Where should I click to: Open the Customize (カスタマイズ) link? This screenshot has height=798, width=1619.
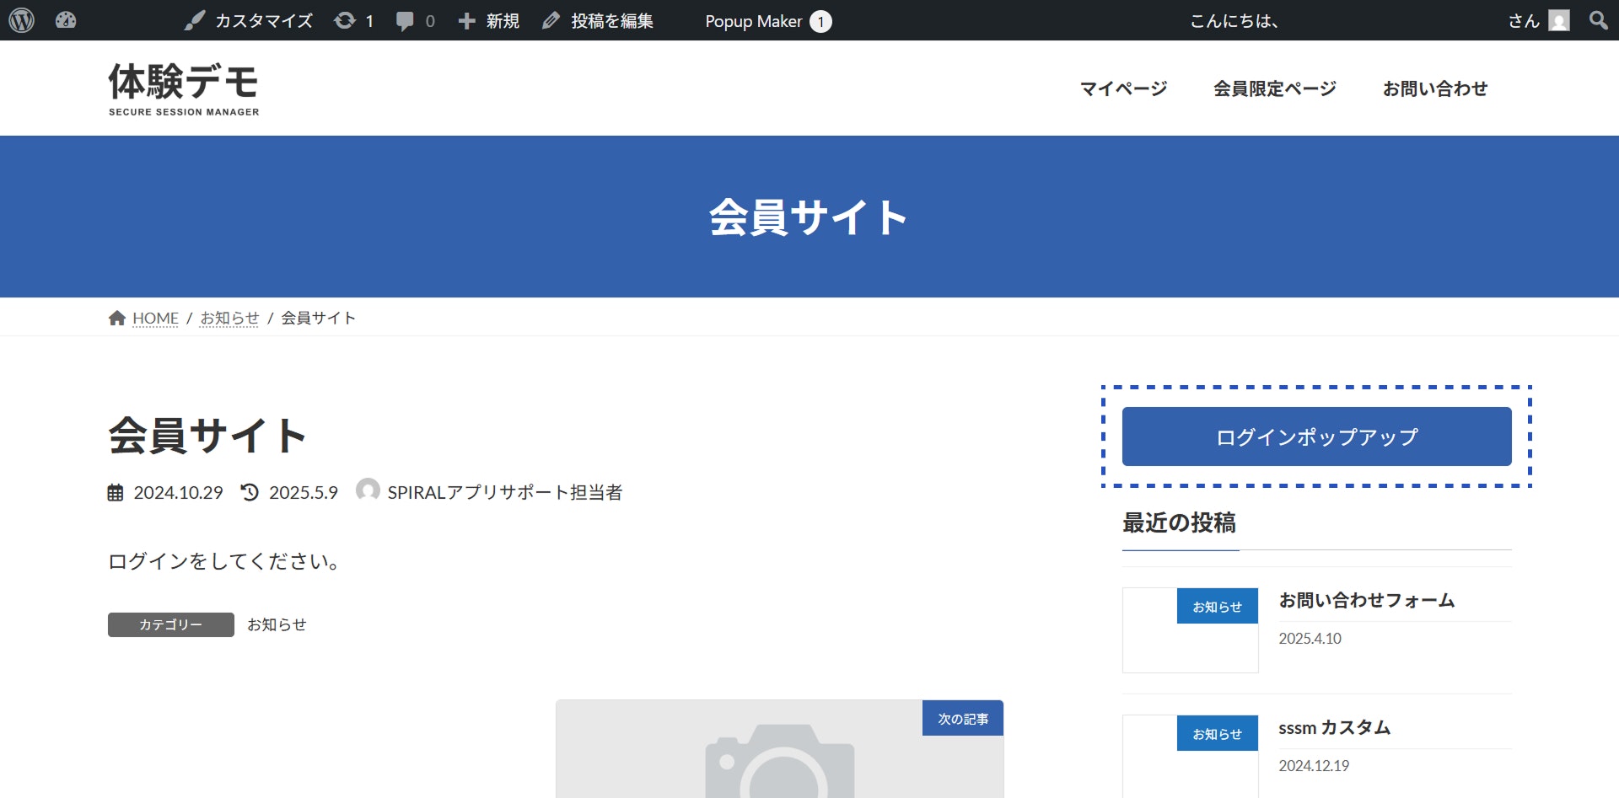[x=249, y=20]
